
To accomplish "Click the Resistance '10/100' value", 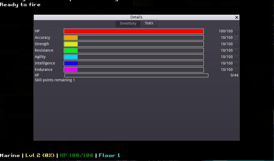I will pyautogui.click(x=227, y=50).
